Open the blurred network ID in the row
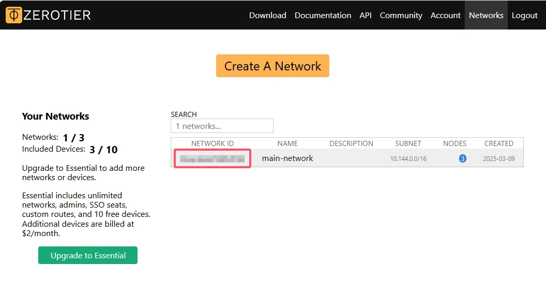Image resolution: width=546 pixels, height=293 pixels. [x=213, y=158]
